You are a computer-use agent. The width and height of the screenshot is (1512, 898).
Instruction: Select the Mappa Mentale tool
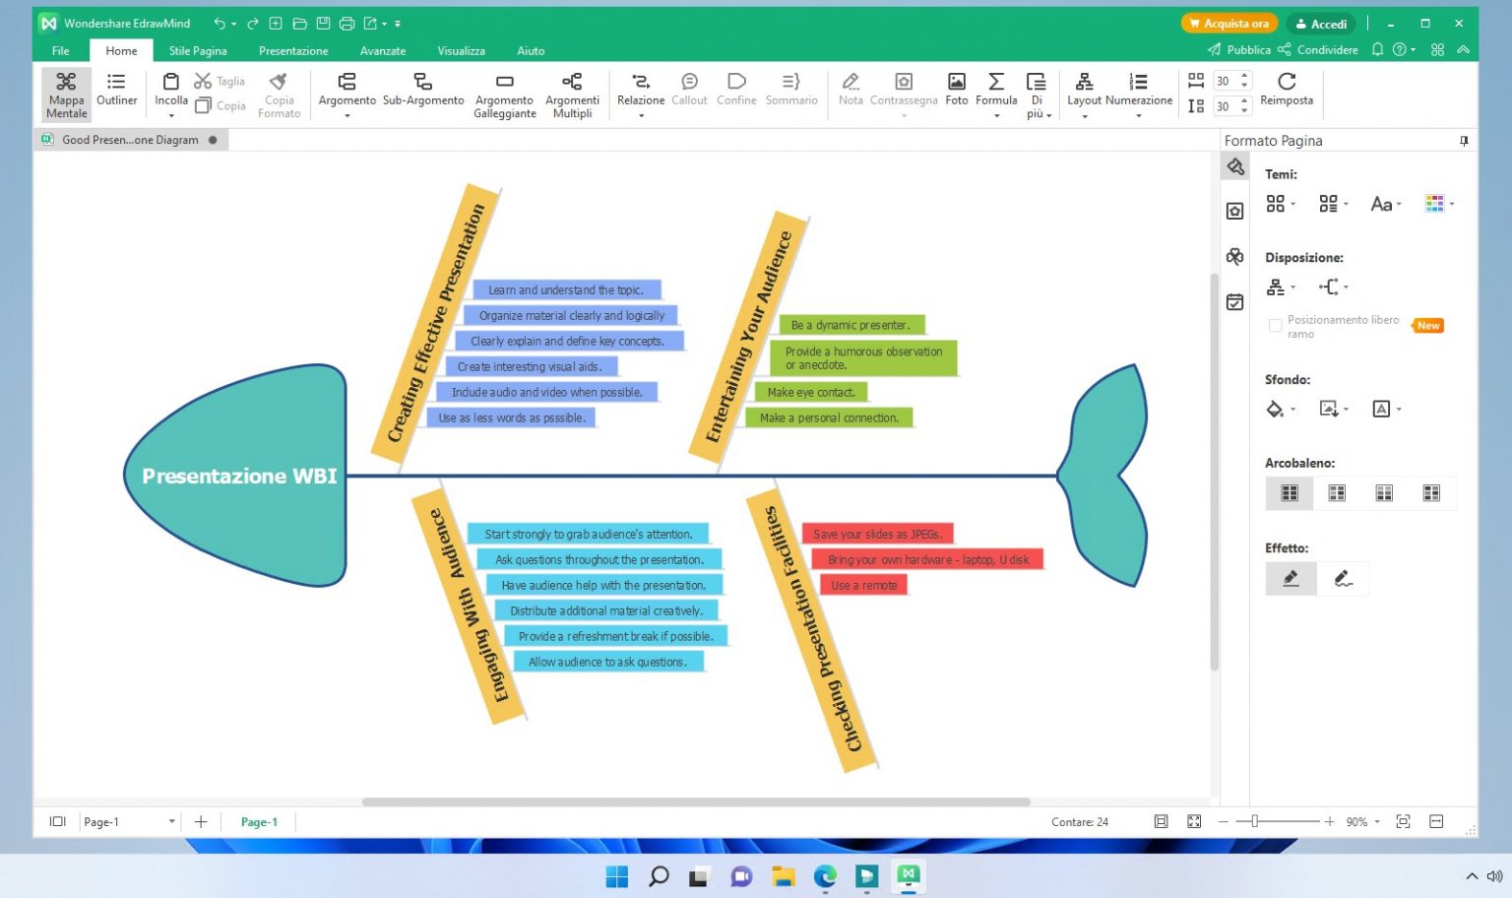(65, 93)
